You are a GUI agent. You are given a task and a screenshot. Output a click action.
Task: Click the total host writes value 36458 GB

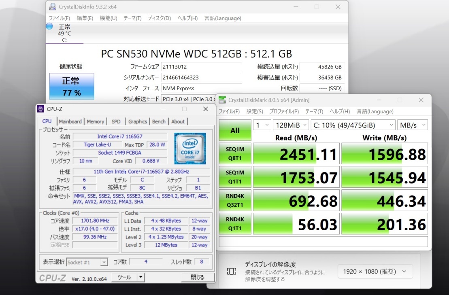[x=322, y=78]
